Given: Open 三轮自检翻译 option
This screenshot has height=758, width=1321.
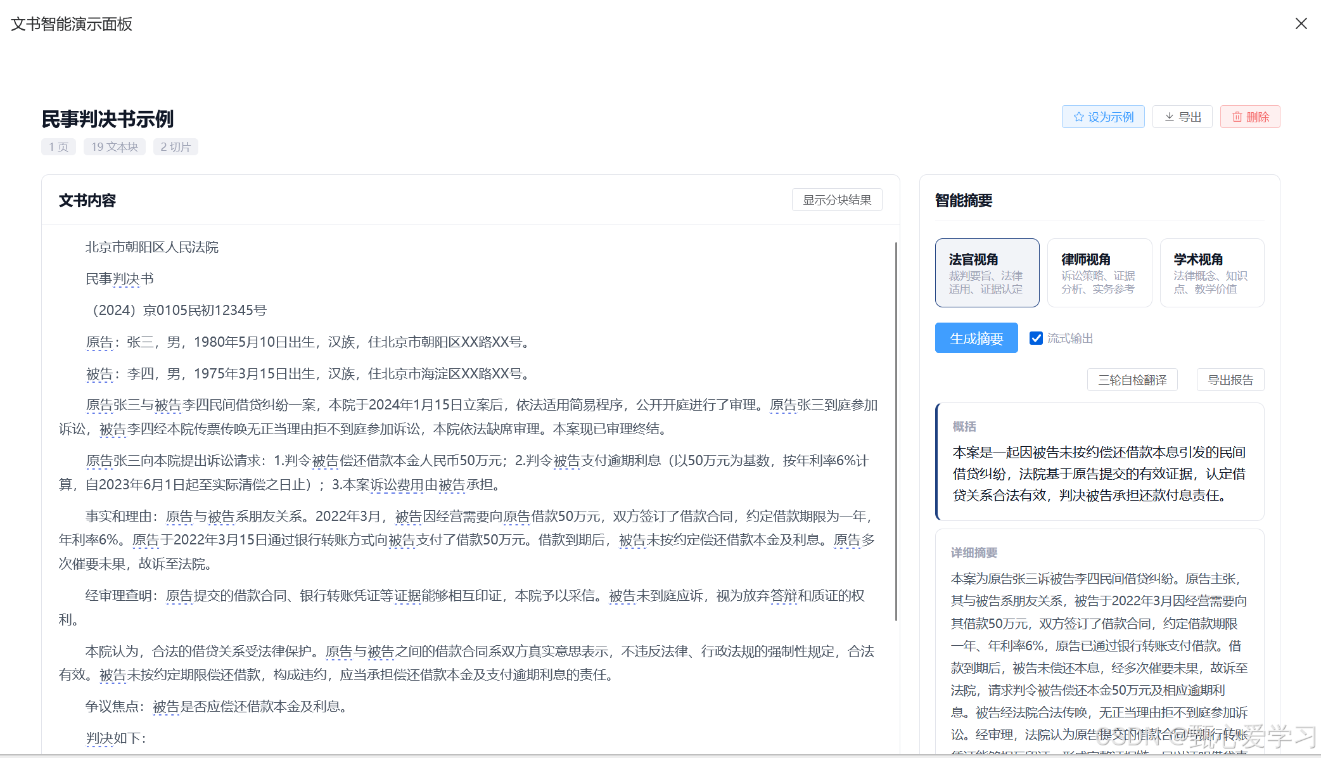Looking at the screenshot, I should (x=1132, y=380).
